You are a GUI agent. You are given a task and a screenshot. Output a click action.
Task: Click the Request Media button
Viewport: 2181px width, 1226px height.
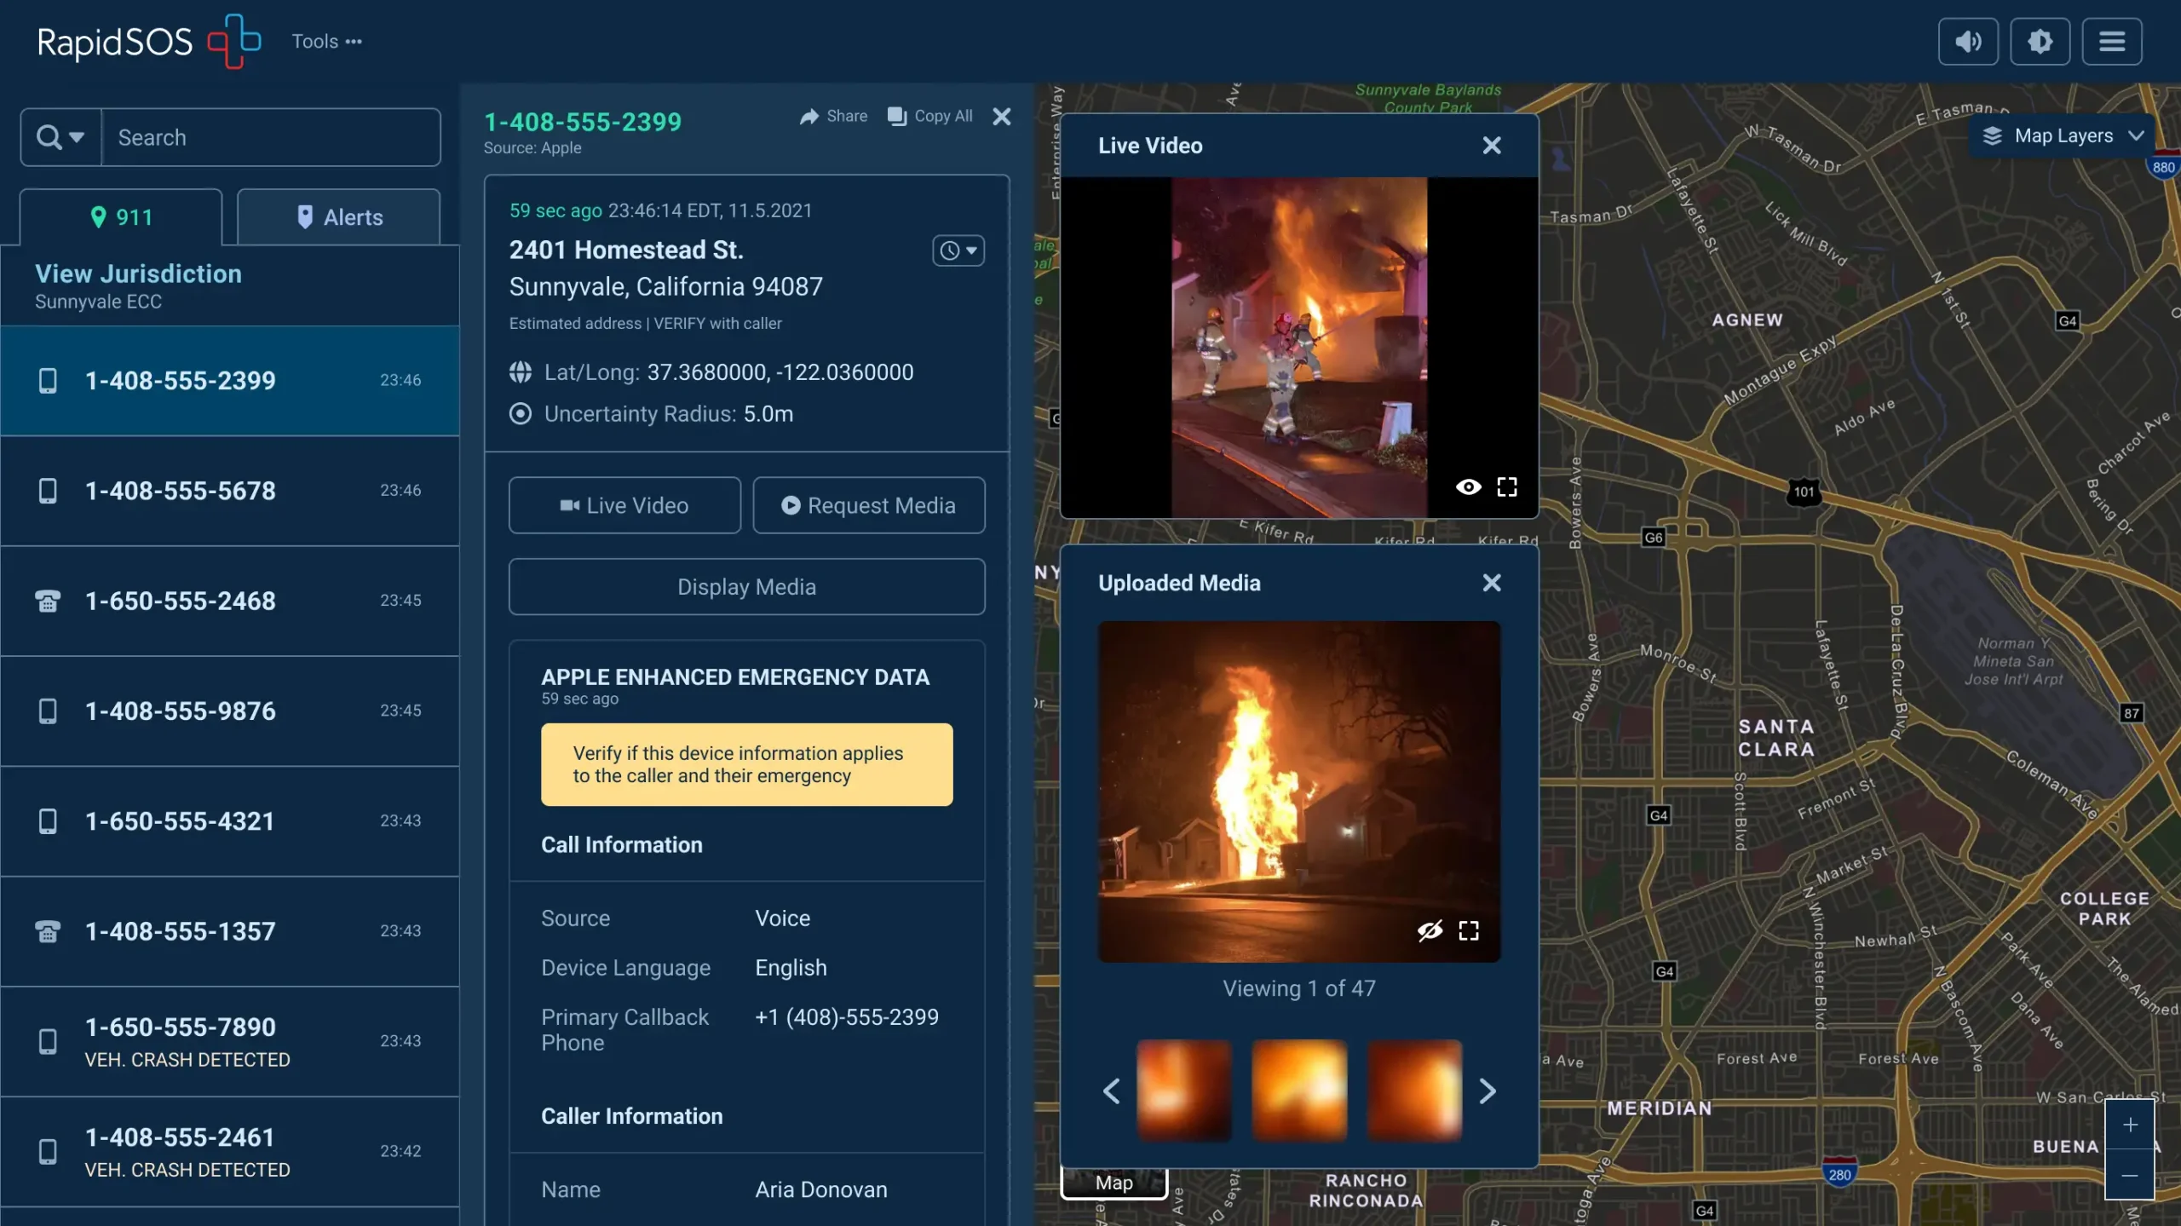pyautogui.click(x=868, y=505)
